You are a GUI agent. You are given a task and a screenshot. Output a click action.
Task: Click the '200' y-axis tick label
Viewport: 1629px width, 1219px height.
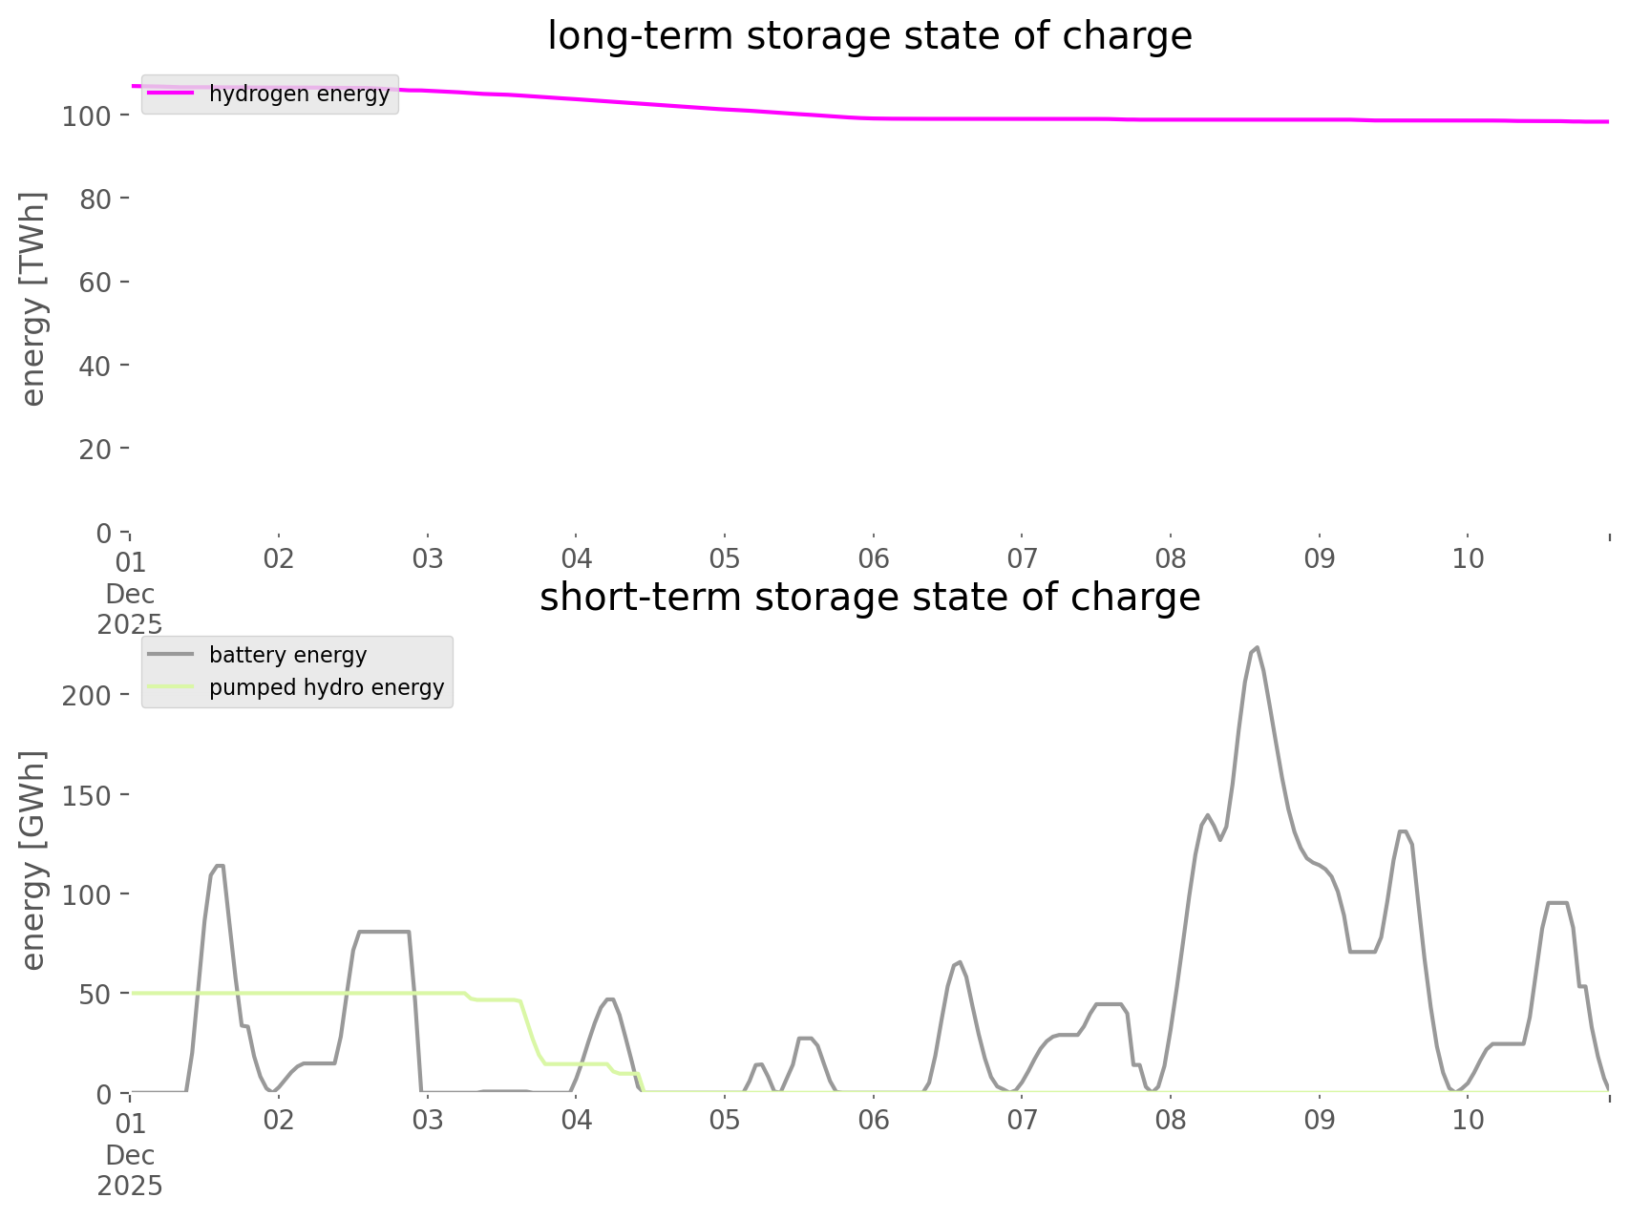[86, 695]
